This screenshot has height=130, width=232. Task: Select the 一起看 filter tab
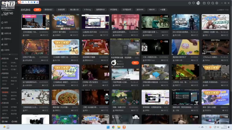[163, 10]
